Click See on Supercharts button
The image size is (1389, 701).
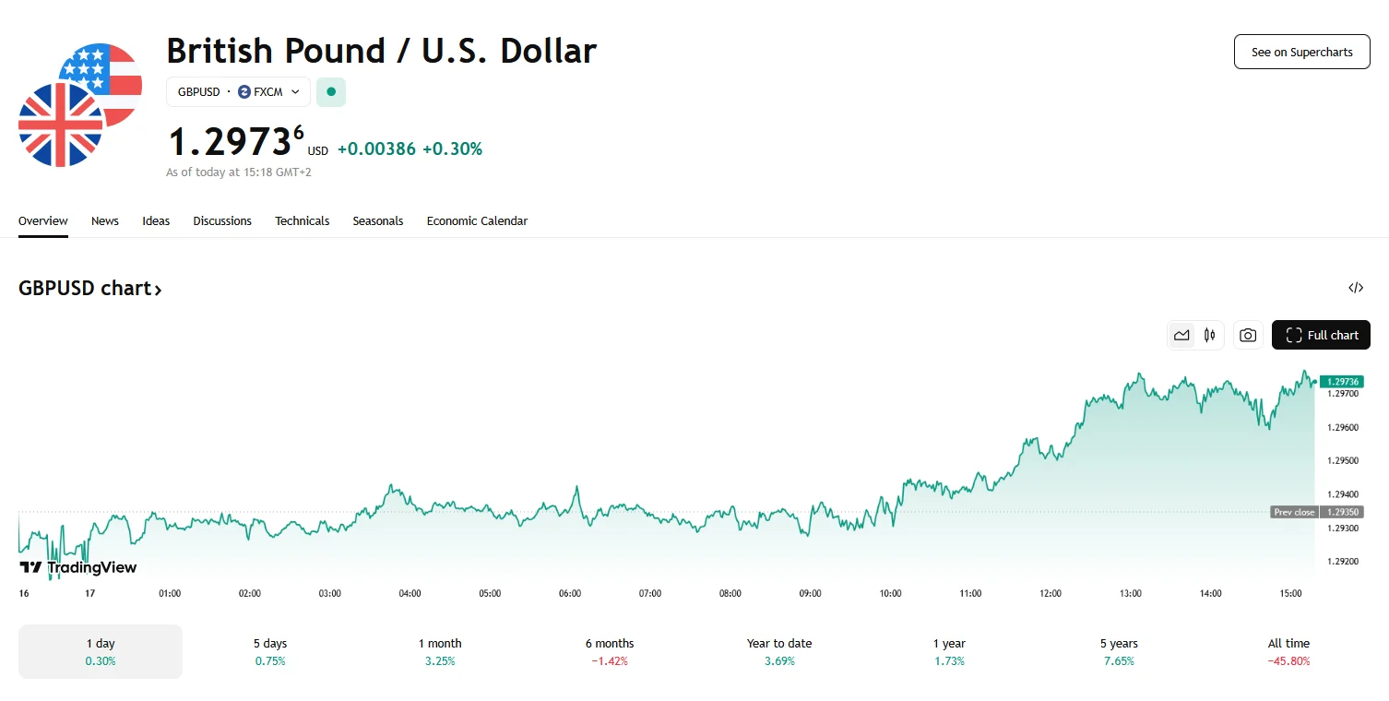pyautogui.click(x=1301, y=52)
